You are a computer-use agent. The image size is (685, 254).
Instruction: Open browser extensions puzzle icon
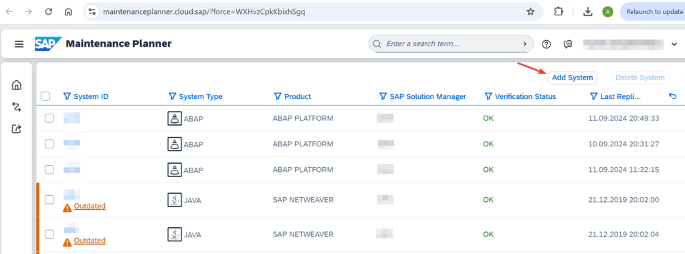[559, 12]
